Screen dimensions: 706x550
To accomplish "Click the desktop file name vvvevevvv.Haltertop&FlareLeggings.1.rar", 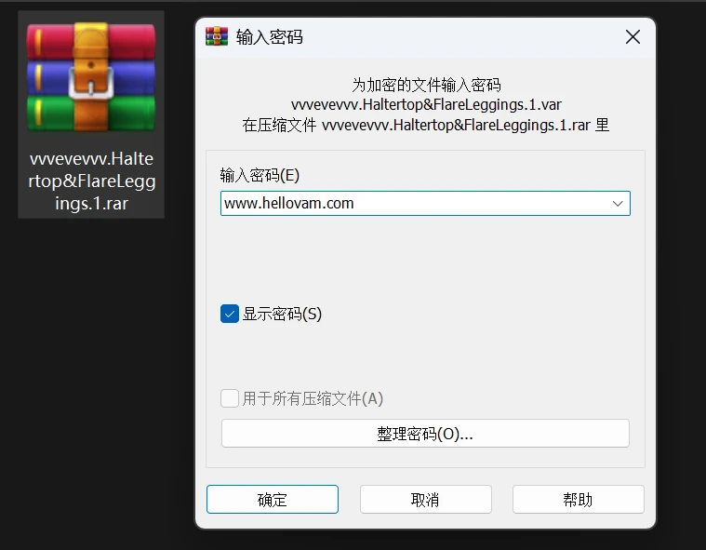I will [x=91, y=181].
